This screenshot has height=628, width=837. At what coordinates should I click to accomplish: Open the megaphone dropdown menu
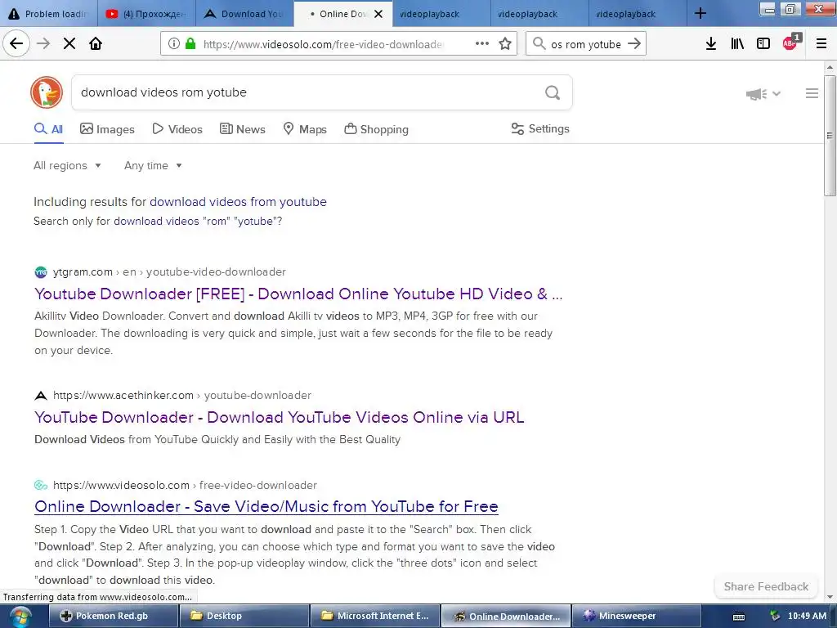tap(763, 94)
